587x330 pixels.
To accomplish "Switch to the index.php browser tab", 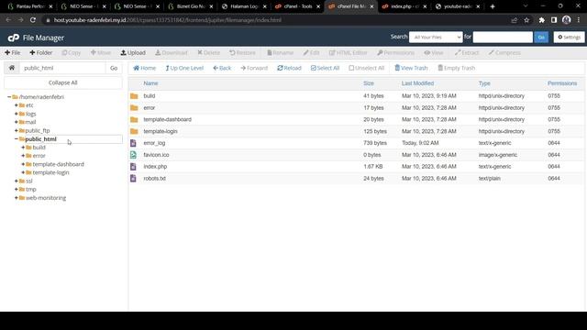I will click(x=405, y=6).
